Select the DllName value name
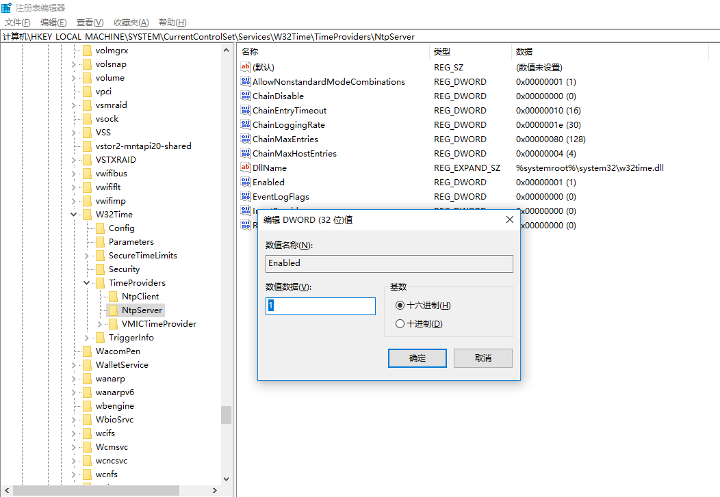The image size is (720, 497). (270, 167)
